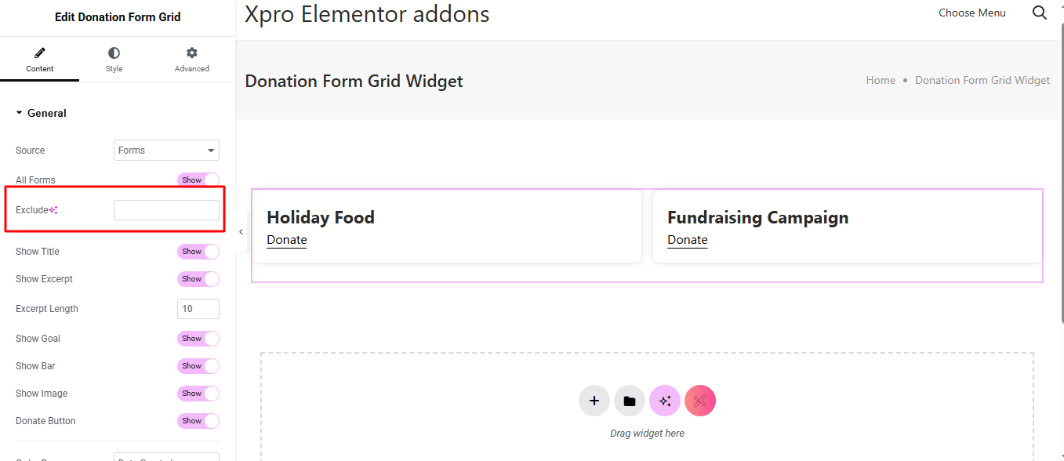The width and height of the screenshot is (1064, 461).
Task: Click the pencil Content tab icon
Action: [x=40, y=53]
